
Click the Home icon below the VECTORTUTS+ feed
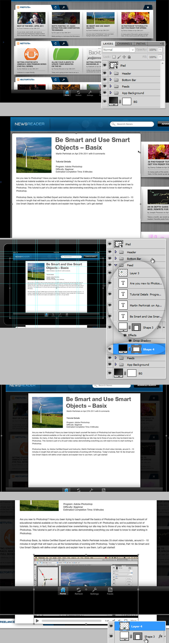67,93
